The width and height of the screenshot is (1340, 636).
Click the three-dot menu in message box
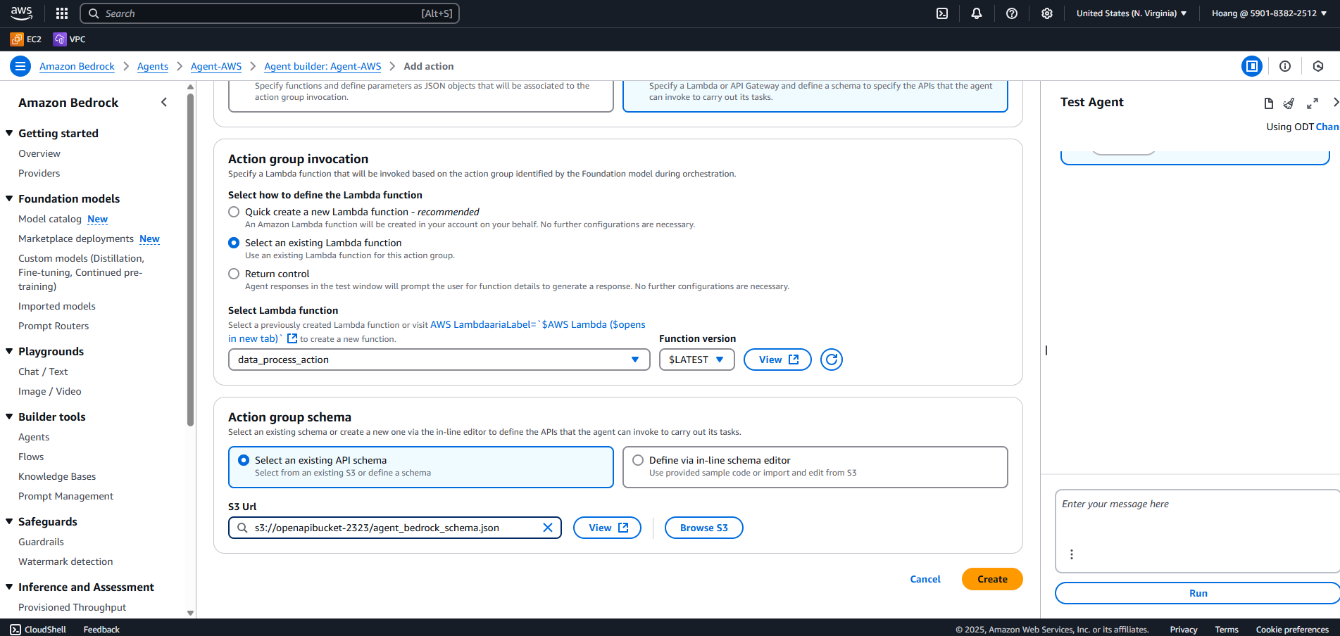tap(1072, 554)
